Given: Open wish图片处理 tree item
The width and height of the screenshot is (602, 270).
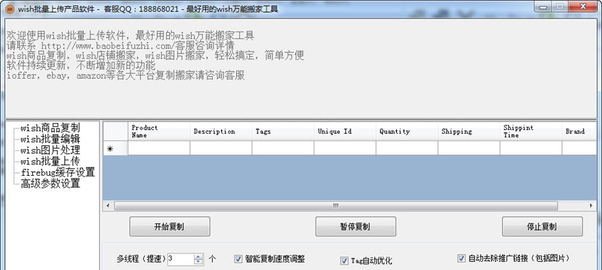Looking at the screenshot, I should tap(50, 150).
